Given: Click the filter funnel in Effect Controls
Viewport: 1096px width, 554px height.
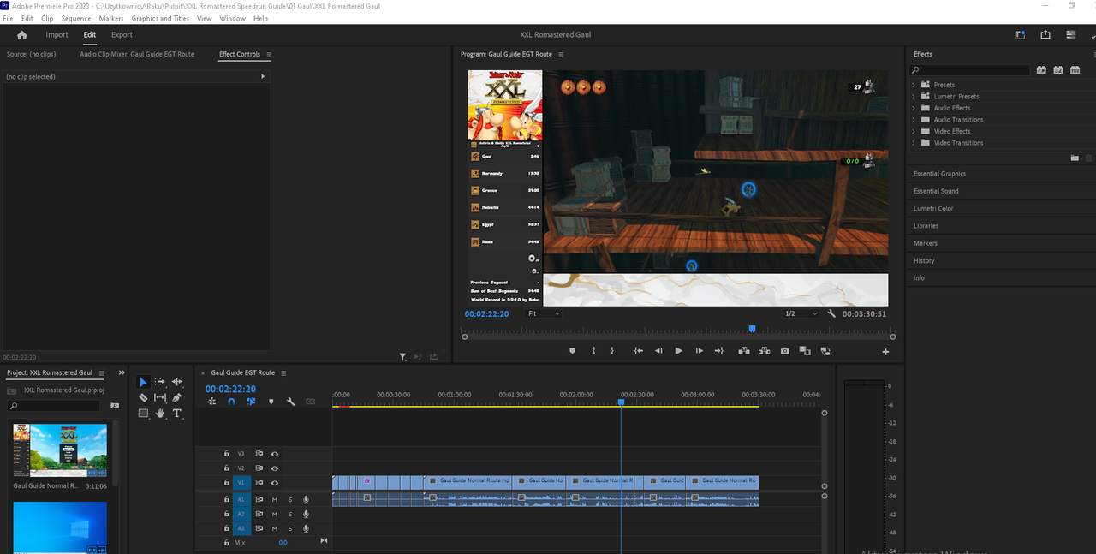Looking at the screenshot, I should pyautogui.click(x=402, y=357).
